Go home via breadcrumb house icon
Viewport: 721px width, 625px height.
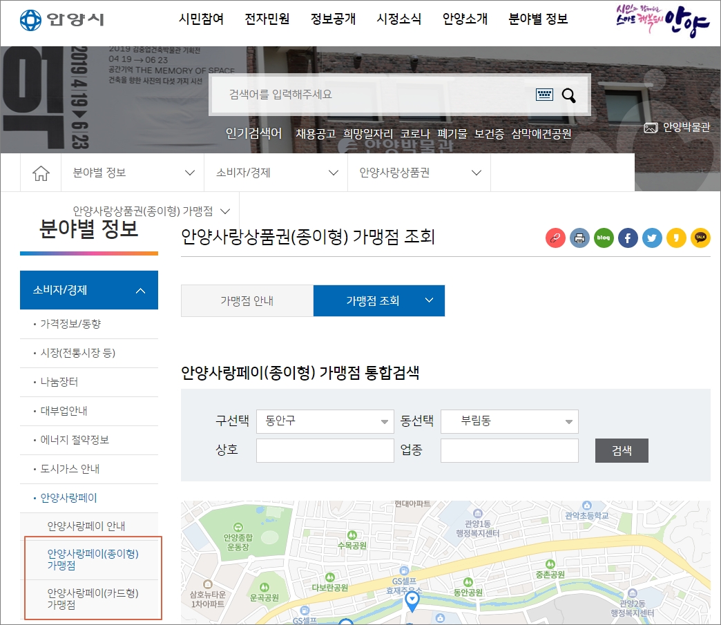(41, 173)
